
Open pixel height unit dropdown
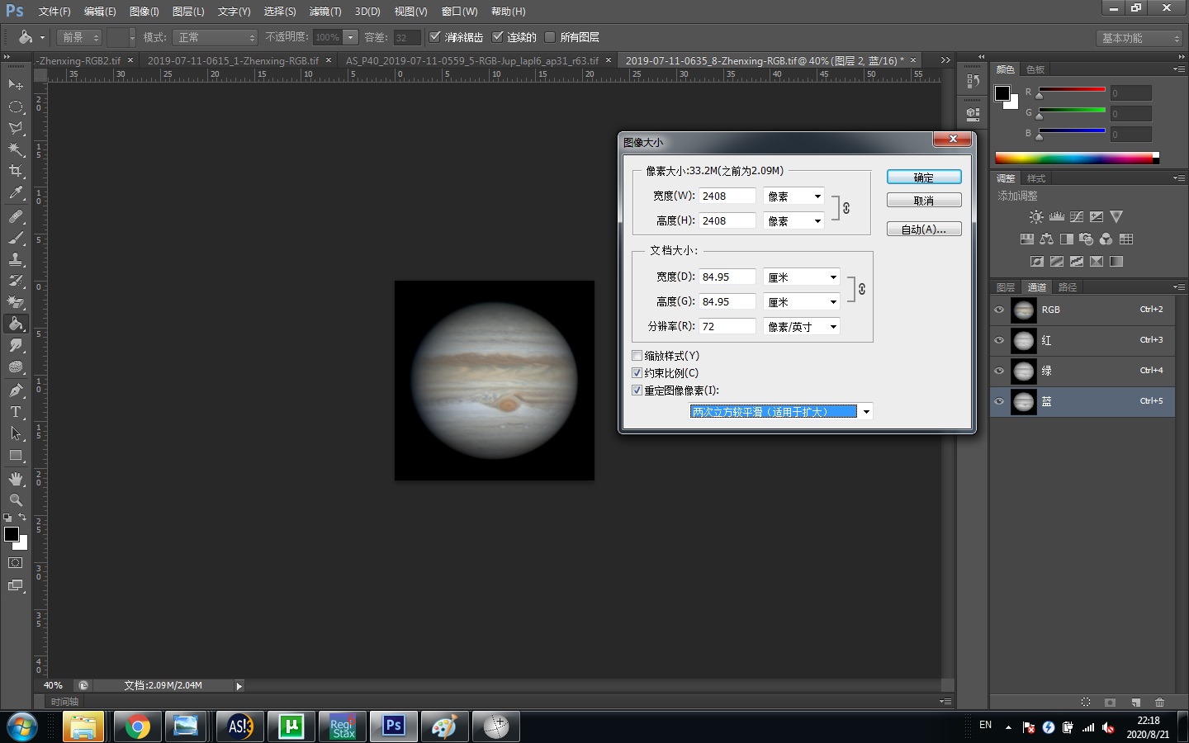click(x=793, y=221)
